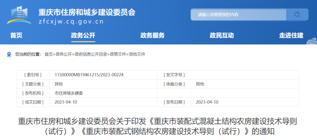
Task: Click the 您当前的位置 label
Action: pos(28,54)
